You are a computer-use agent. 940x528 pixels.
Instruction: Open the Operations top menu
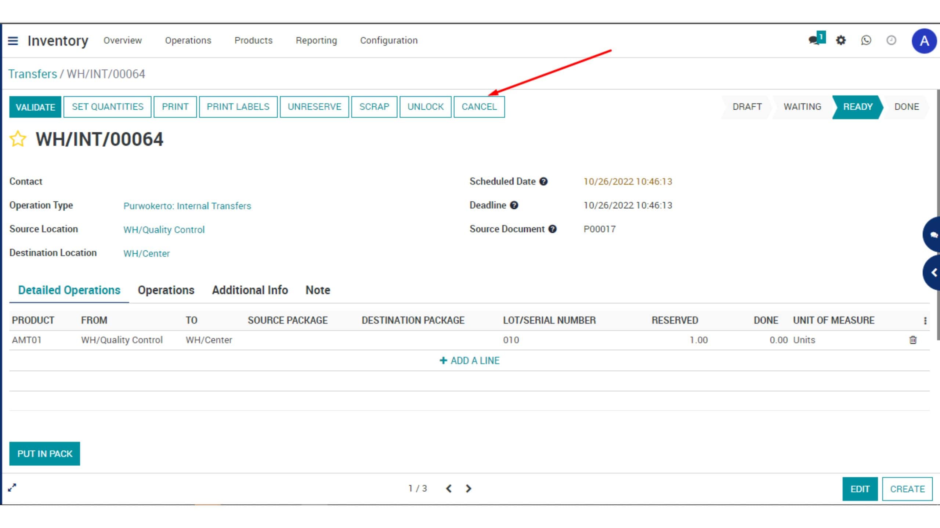tap(188, 40)
